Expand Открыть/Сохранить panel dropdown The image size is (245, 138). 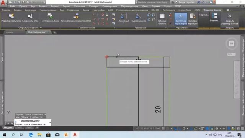(x=41, y=28)
